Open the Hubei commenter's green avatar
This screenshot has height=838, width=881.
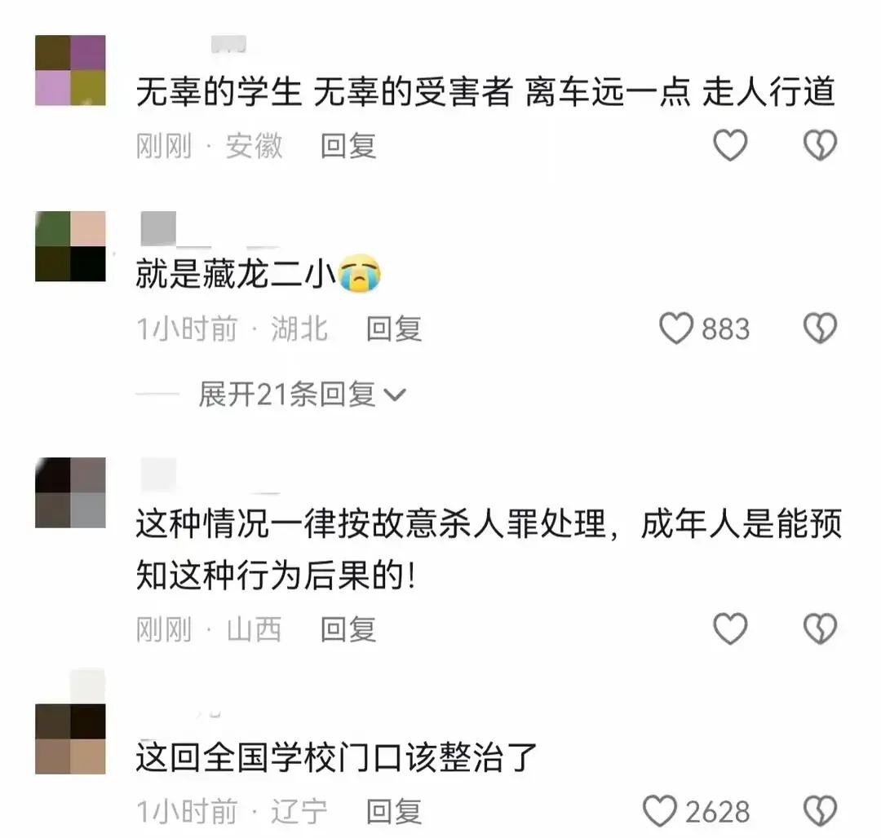(70, 246)
